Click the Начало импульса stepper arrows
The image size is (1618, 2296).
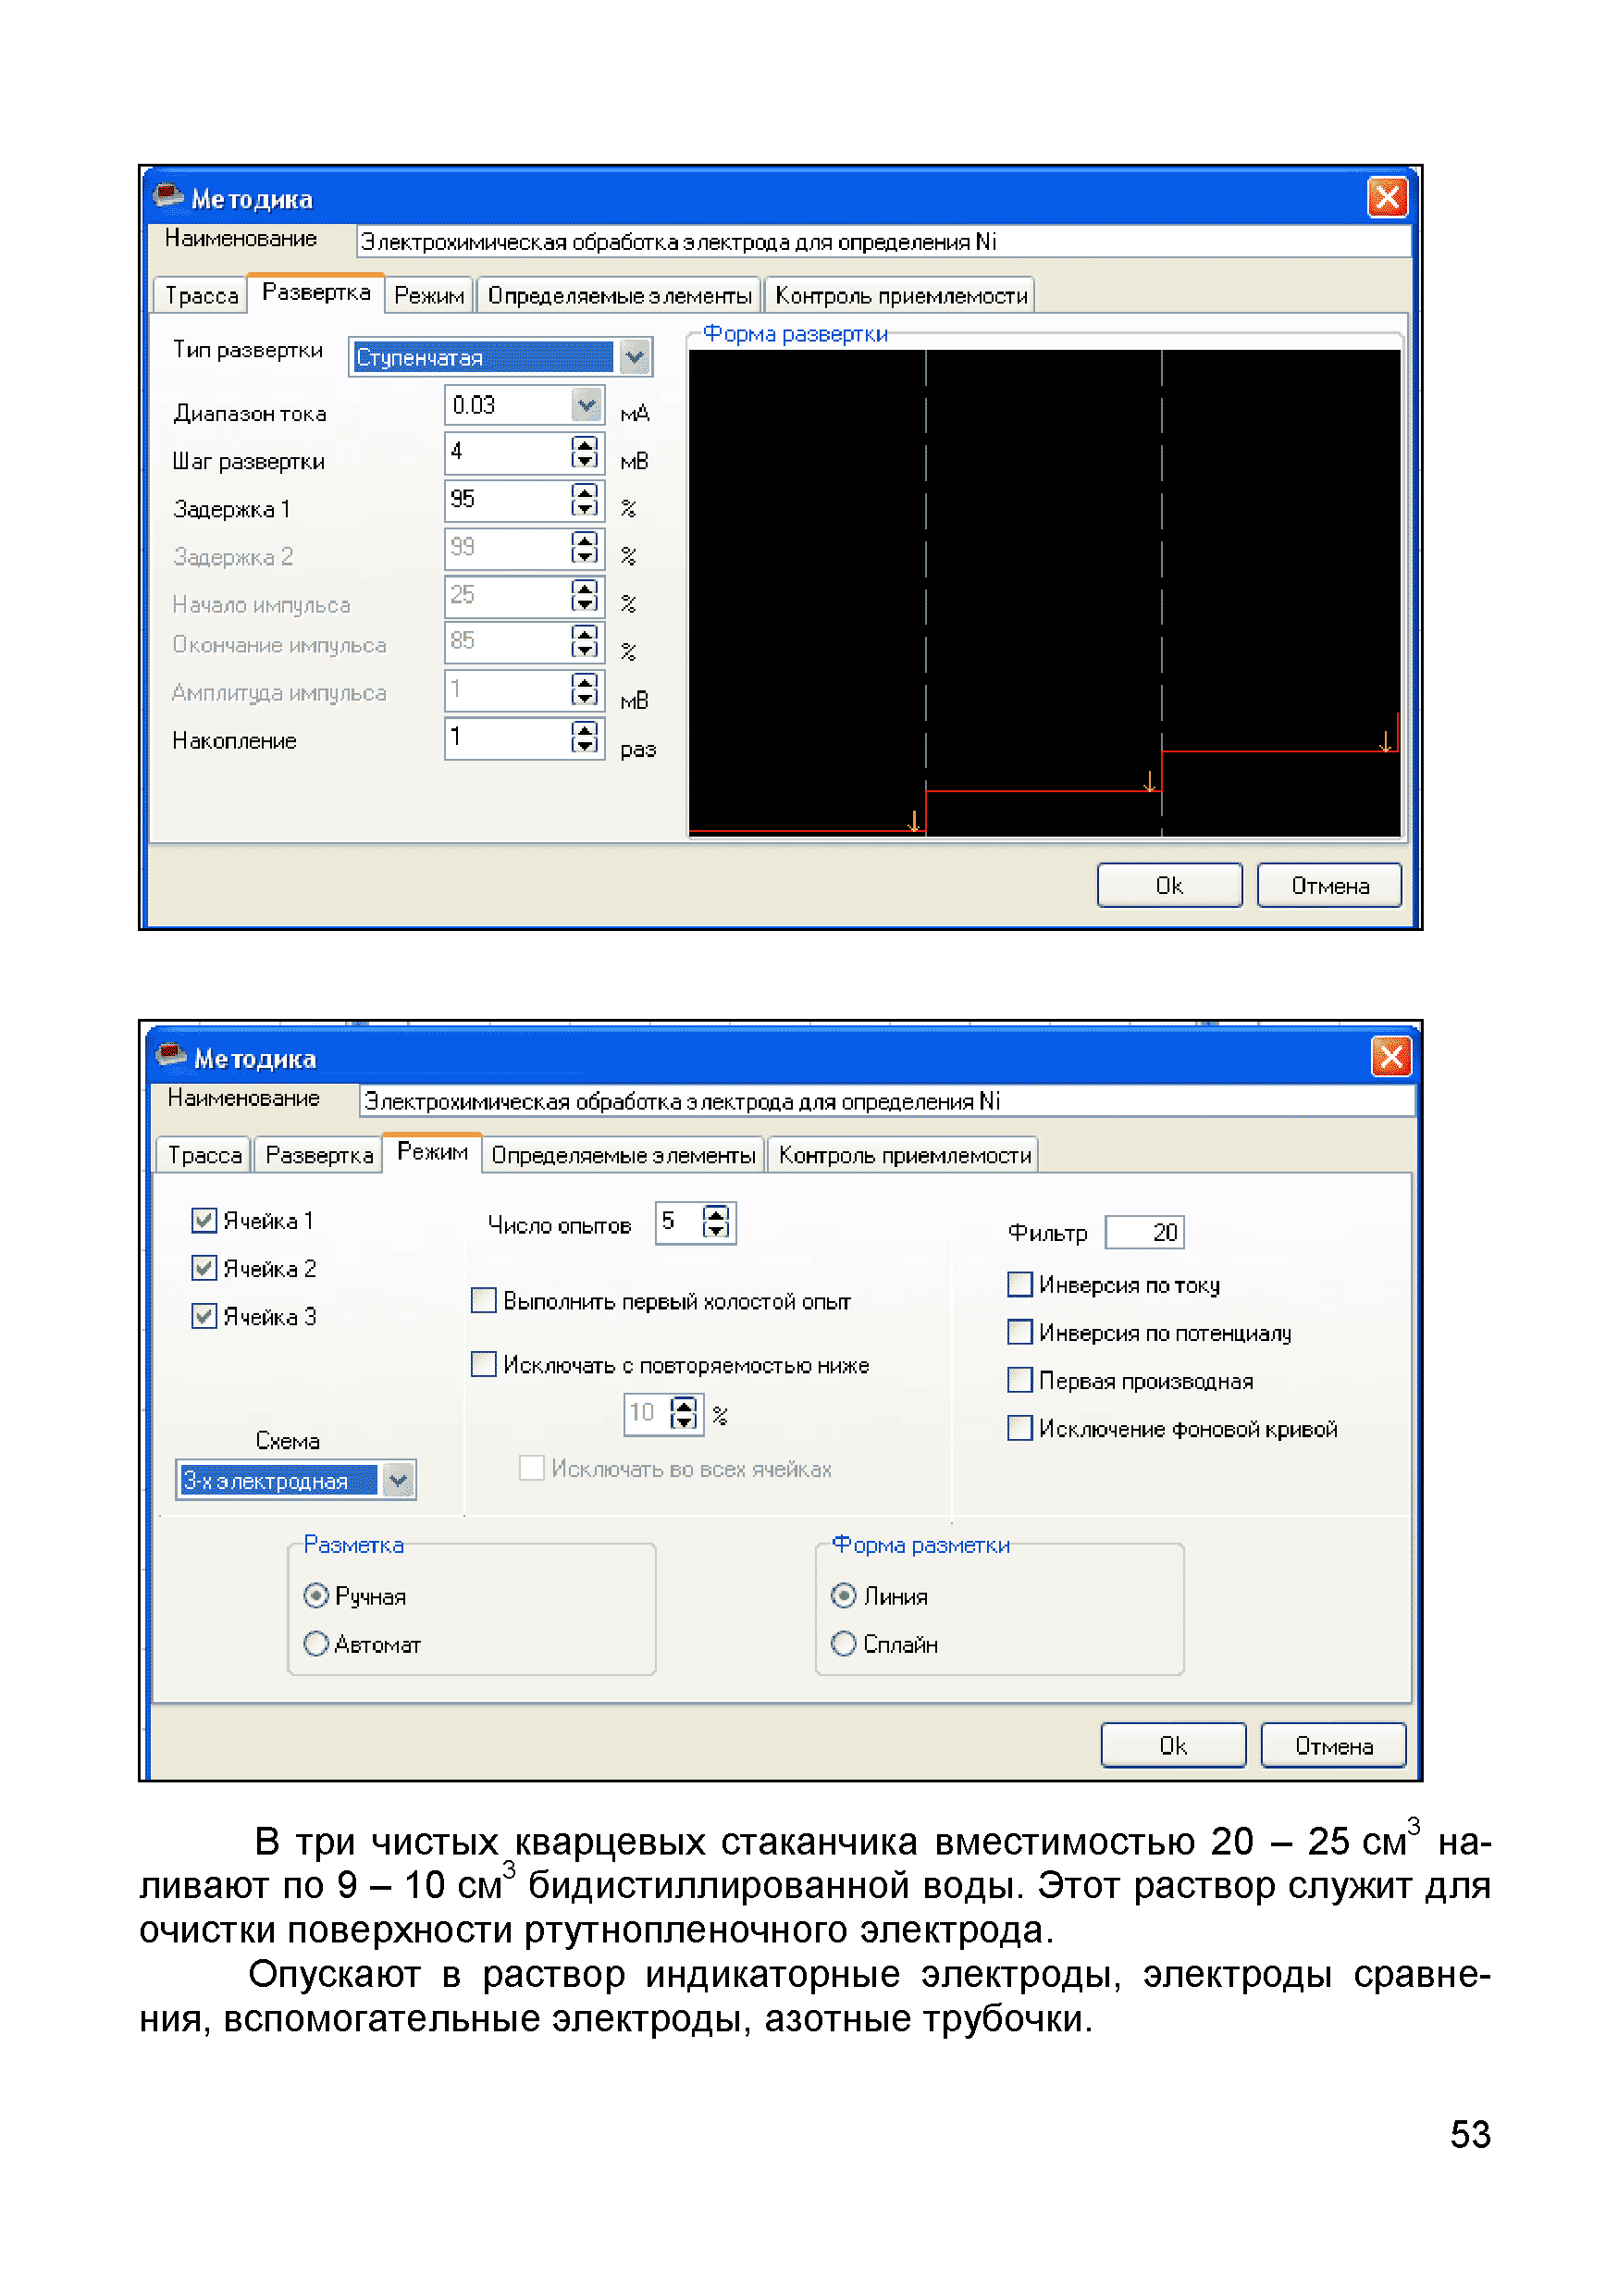tap(585, 596)
